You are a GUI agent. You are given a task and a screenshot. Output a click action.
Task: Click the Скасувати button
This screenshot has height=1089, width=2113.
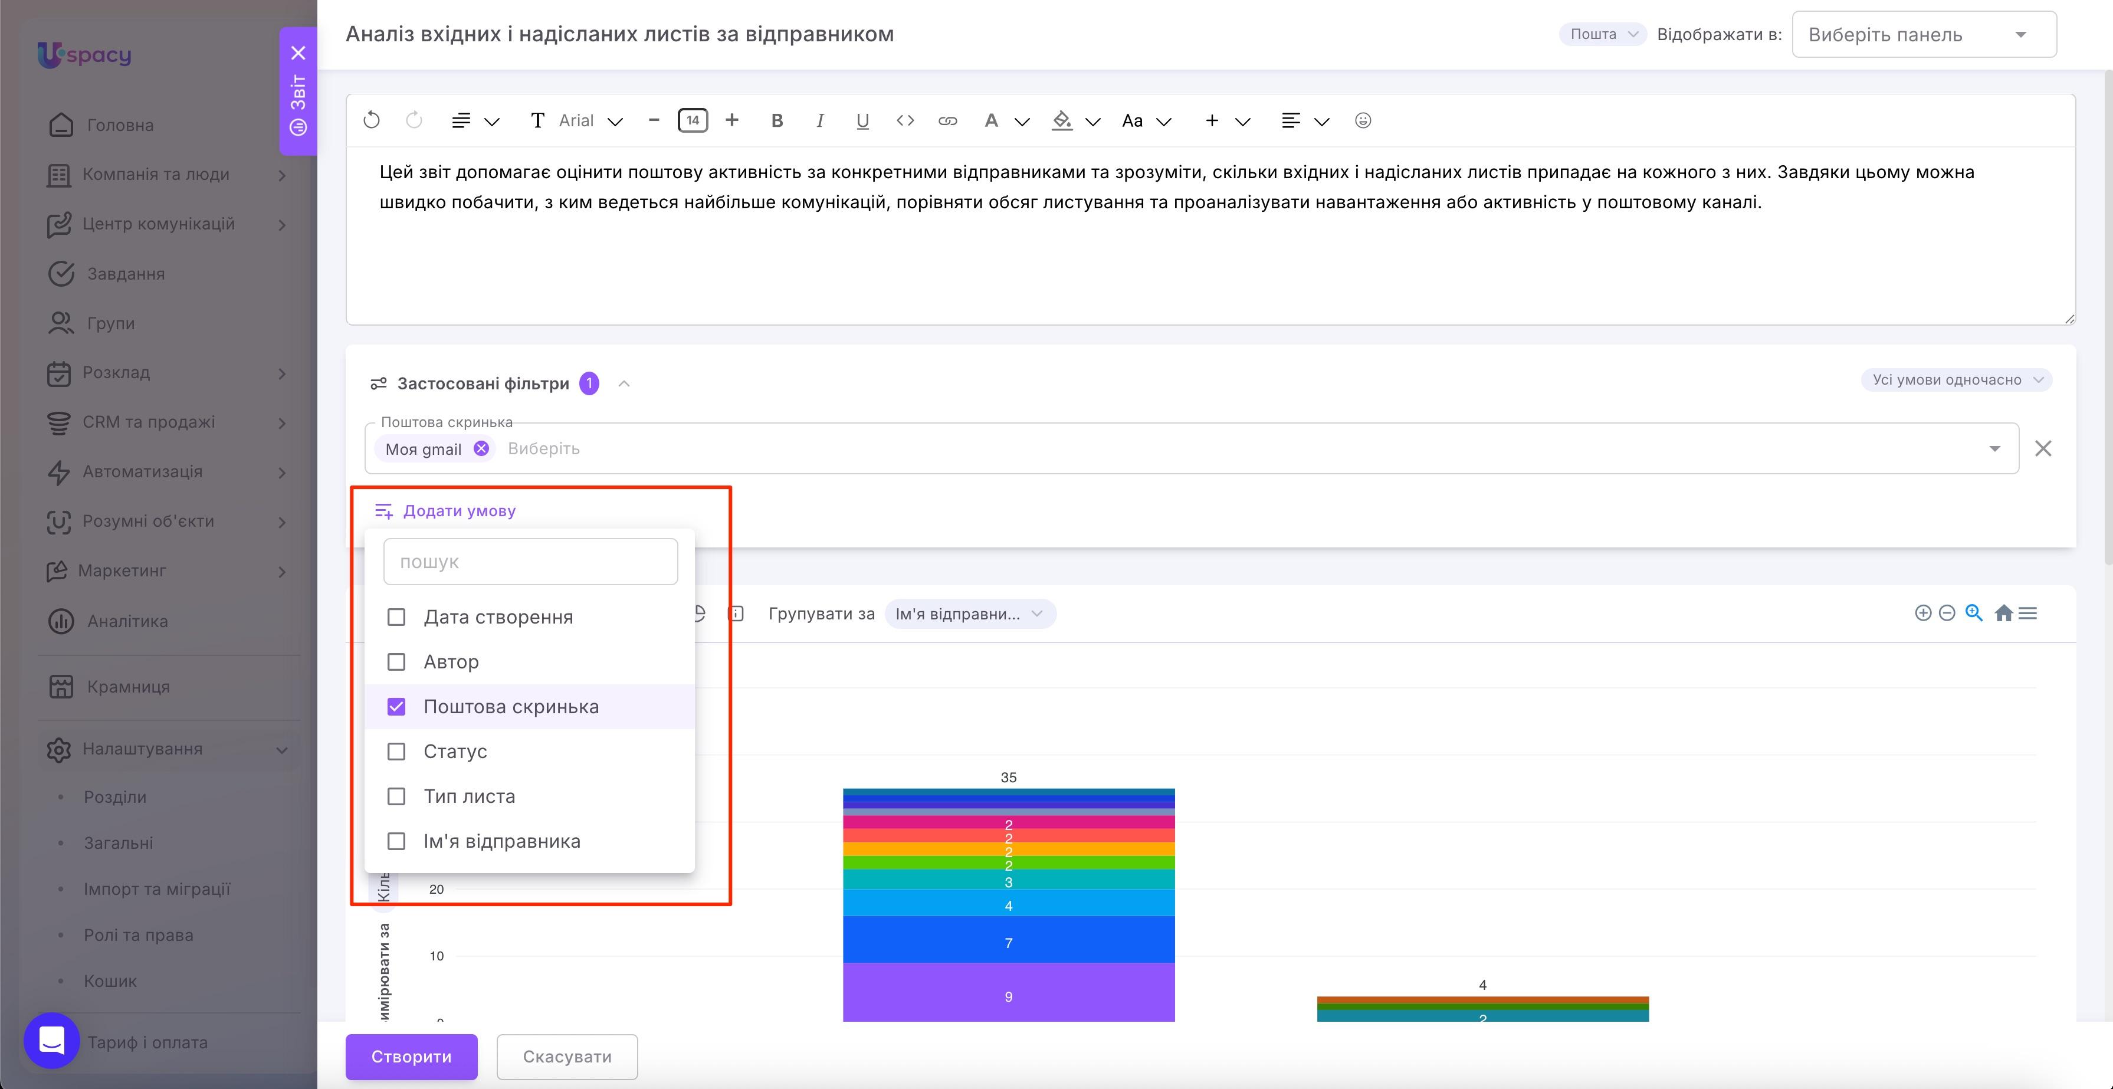pyautogui.click(x=567, y=1056)
